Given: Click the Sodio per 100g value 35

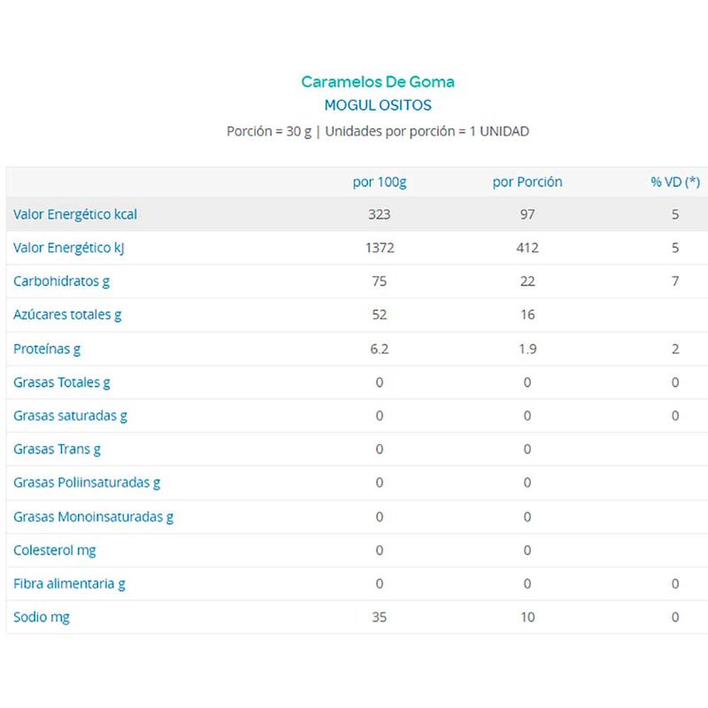Looking at the screenshot, I should click(x=380, y=617).
